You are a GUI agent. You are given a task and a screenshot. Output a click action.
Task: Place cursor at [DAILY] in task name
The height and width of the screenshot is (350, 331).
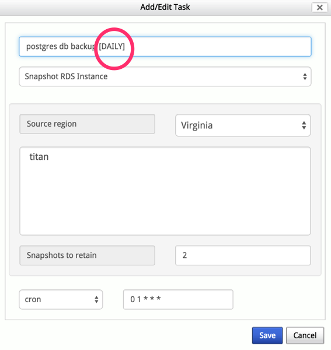tap(112, 47)
